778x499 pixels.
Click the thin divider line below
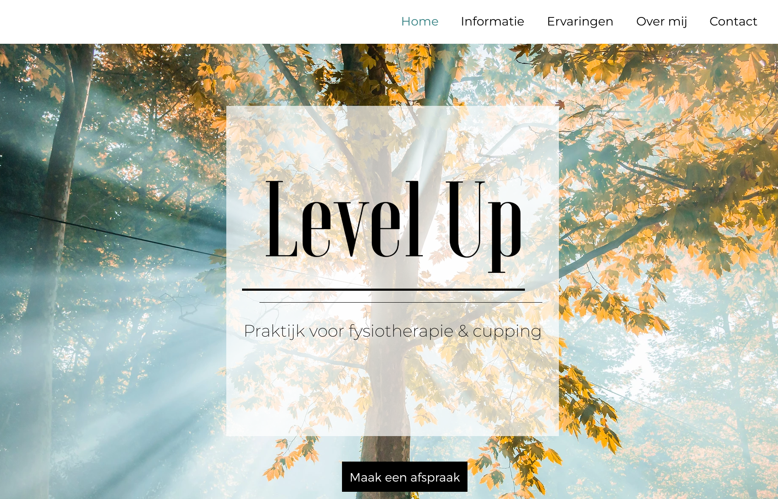click(401, 302)
